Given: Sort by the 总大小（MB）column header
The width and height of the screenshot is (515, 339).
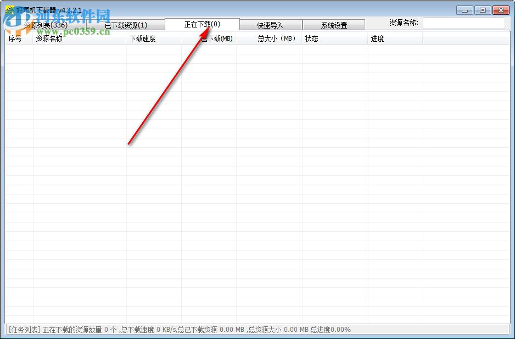Looking at the screenshot, I should point(269,39).
